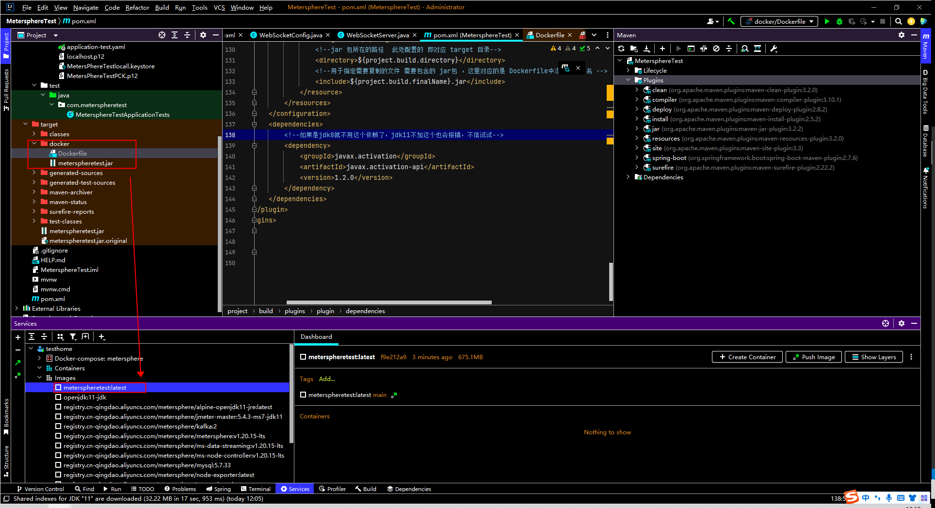
Task: Click the editor vertical scrollbar thumb
Action: pyautogui.click(x=611, y=282)
